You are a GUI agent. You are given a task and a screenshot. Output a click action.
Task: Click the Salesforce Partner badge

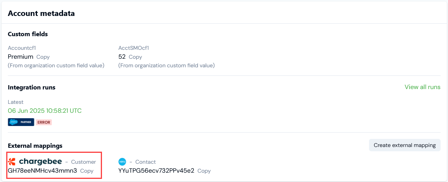point(21,122)
